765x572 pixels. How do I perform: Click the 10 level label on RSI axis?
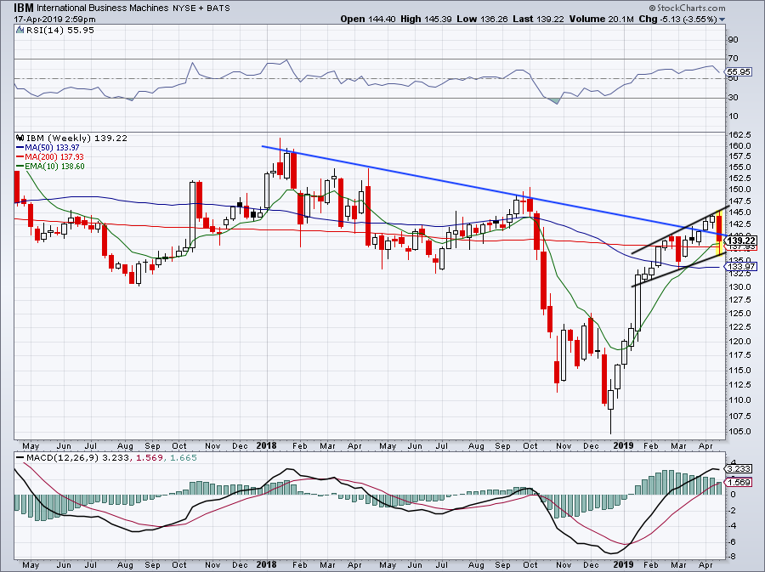pos(734,116)
